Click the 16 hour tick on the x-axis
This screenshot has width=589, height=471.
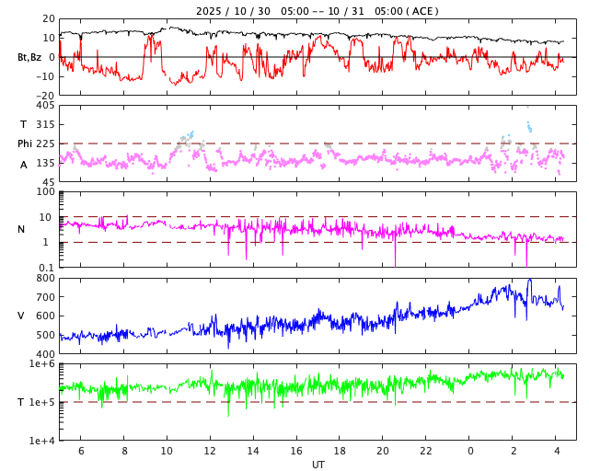(296, 451)
